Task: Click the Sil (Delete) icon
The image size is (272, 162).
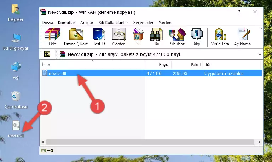Action: (138, 37)
